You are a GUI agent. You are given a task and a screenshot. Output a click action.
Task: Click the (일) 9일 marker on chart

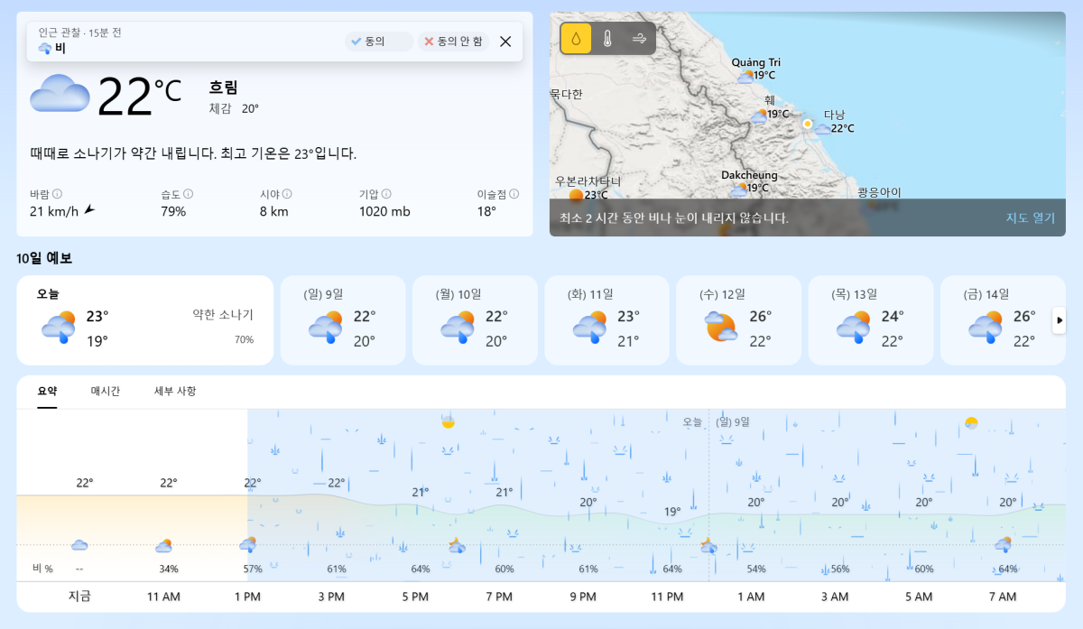coord(732,421)
